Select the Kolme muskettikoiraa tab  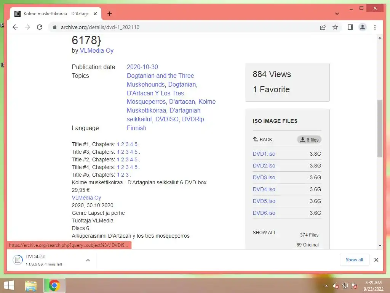56,14
